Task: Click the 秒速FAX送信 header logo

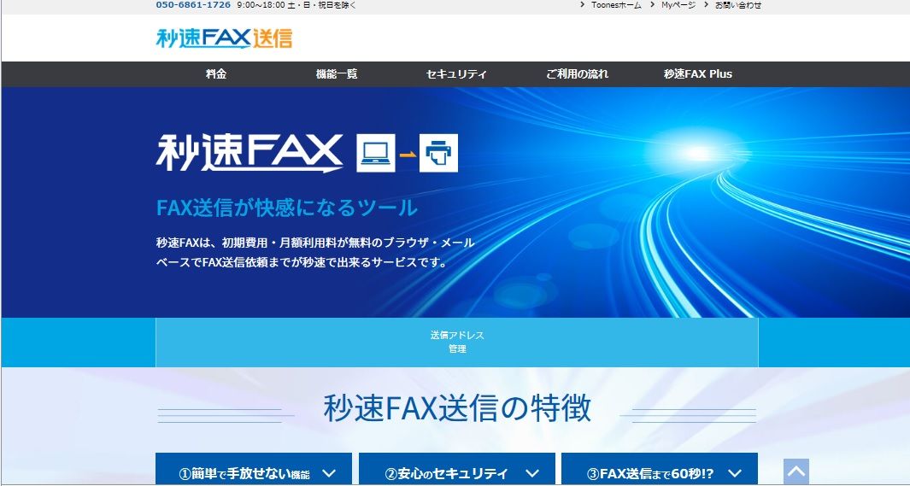Action: click(224, 38)
